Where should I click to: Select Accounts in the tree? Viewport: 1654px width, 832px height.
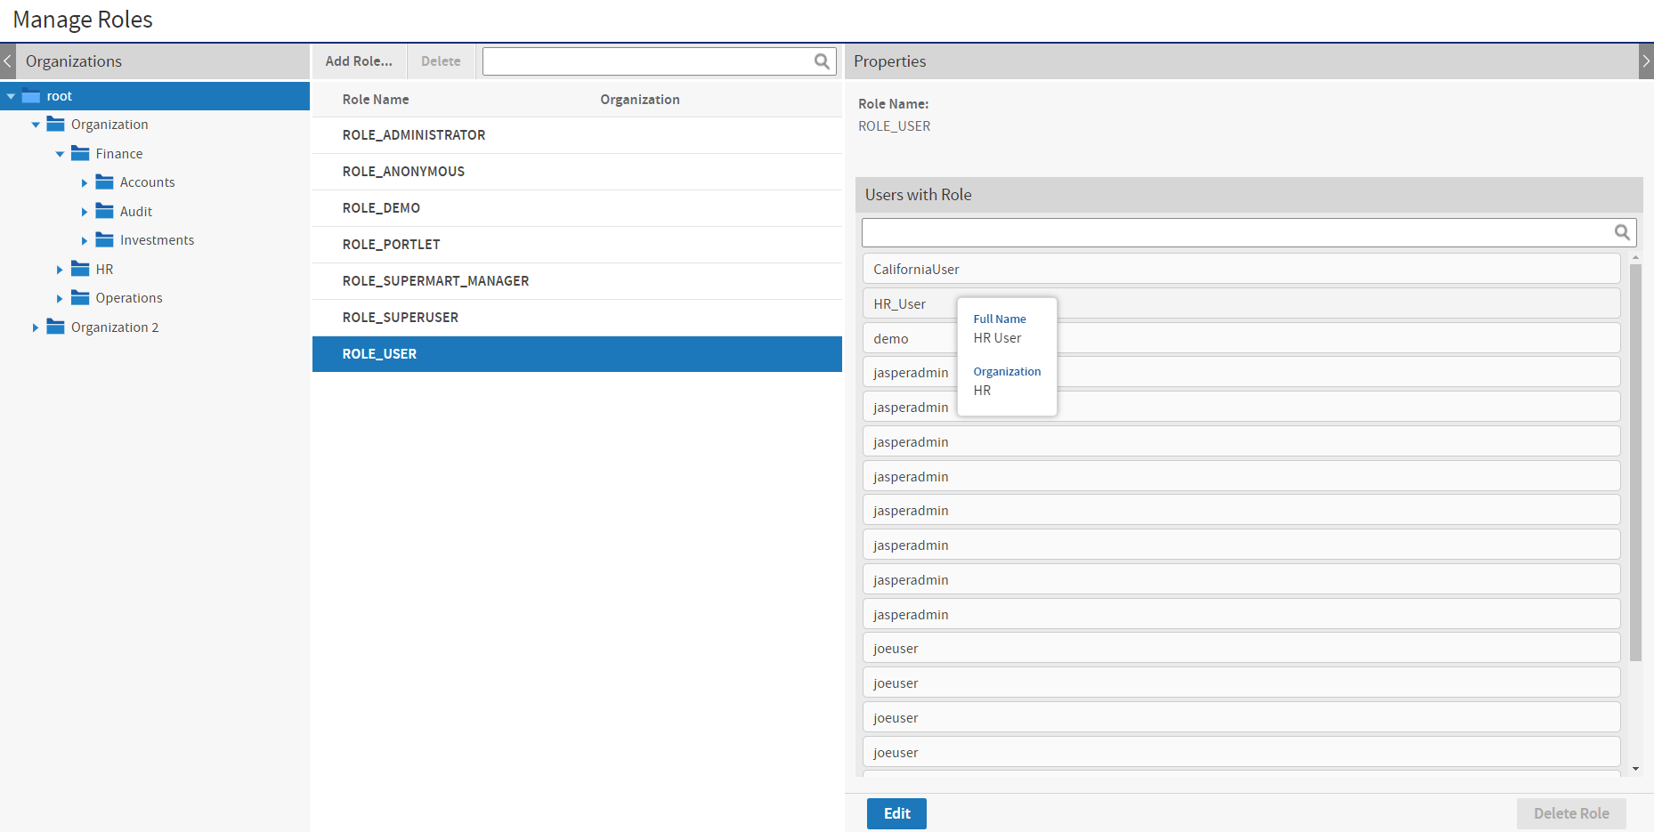click(147, 182)
